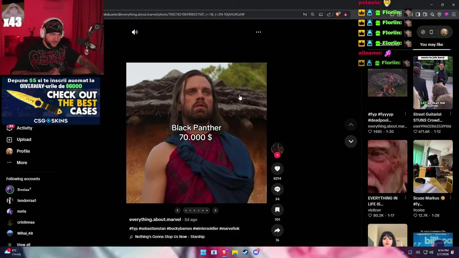Toggle browser sidebar panel icon
This screenshot has height=258, width=459.
pyautogui.click(x=418, y=14)
